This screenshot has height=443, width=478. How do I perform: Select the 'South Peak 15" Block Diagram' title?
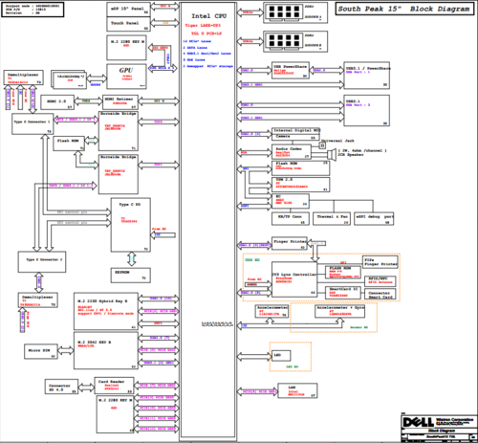(x=403, y=9)
